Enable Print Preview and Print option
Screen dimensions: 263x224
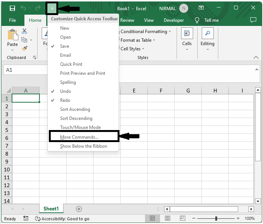[x=83, y=73]
